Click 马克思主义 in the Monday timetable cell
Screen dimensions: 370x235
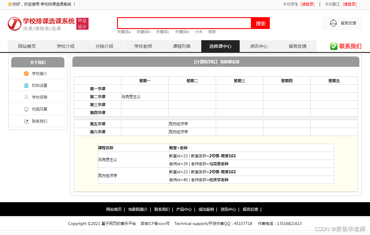coord(131,97)
